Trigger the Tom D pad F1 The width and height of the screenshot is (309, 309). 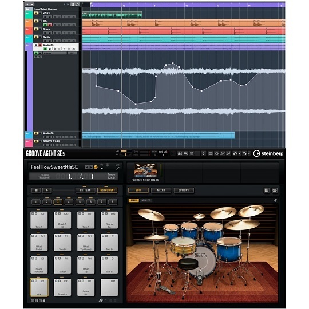[x=62, y=265]
